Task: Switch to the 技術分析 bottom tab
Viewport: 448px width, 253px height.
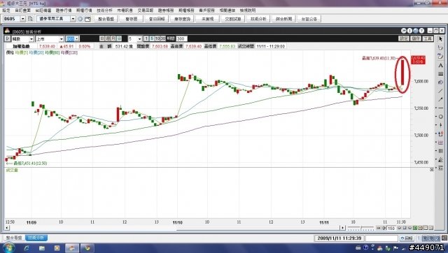Action: coord(36,238)
